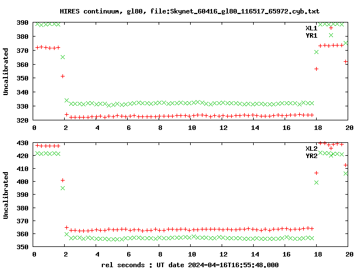Click top plot green cross near 334 just after 2 seconds
The width and height of the screenshot is (360, 270).
pos(67,101)
